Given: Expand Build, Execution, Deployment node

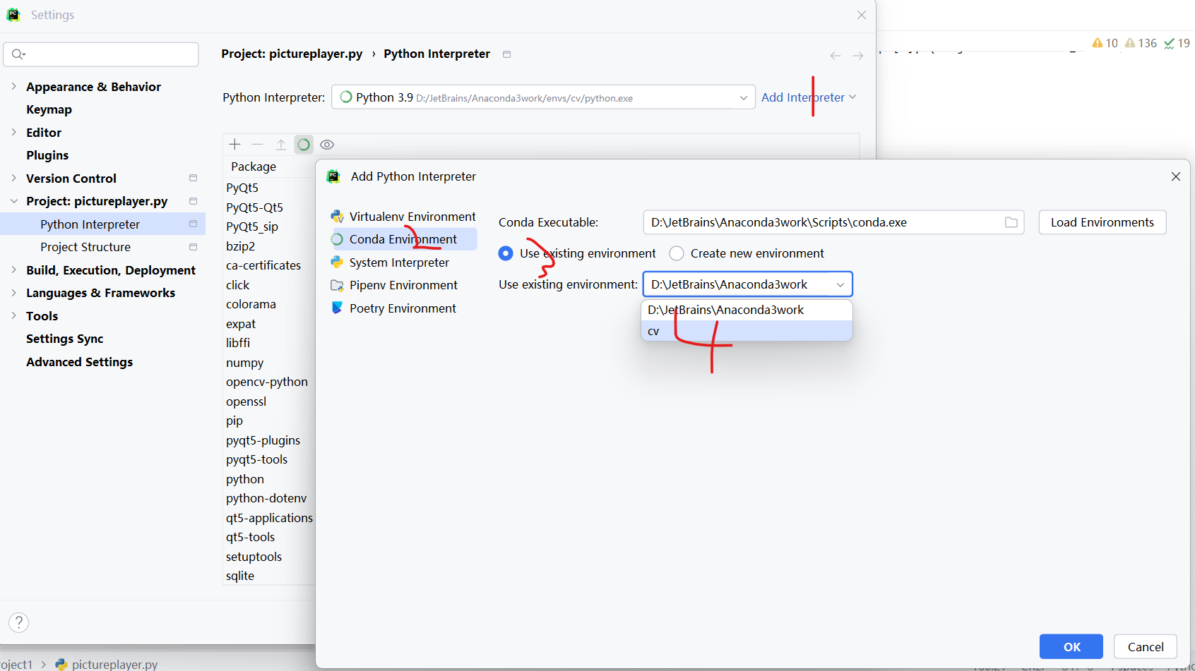Looking at the screenshot, I should tap(13, 270).
